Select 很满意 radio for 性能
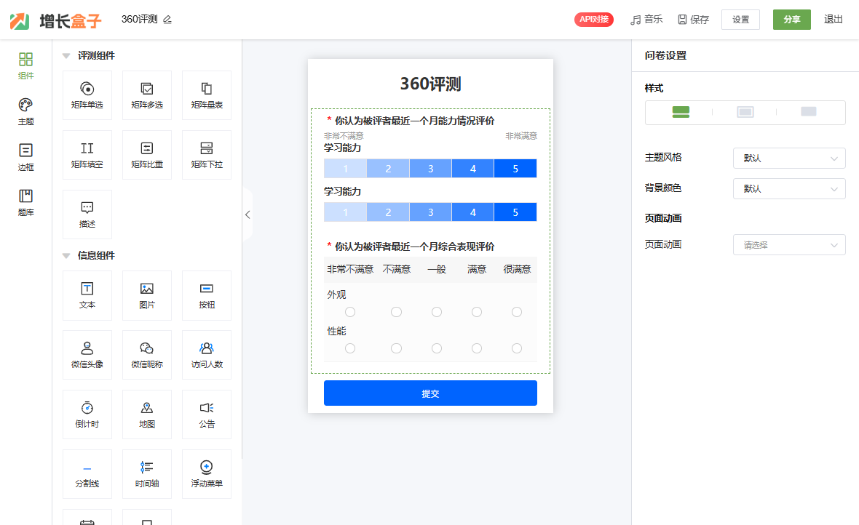Viewport: 859px width, 525px height. point(517,348)
